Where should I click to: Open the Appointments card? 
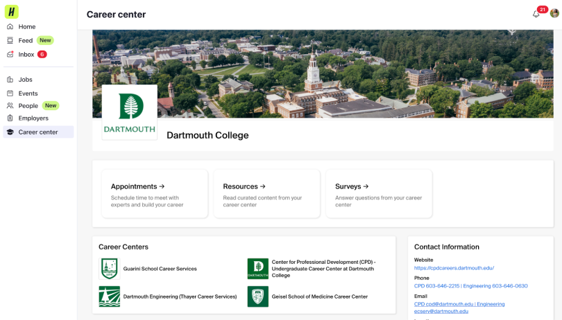pos(155,194)
